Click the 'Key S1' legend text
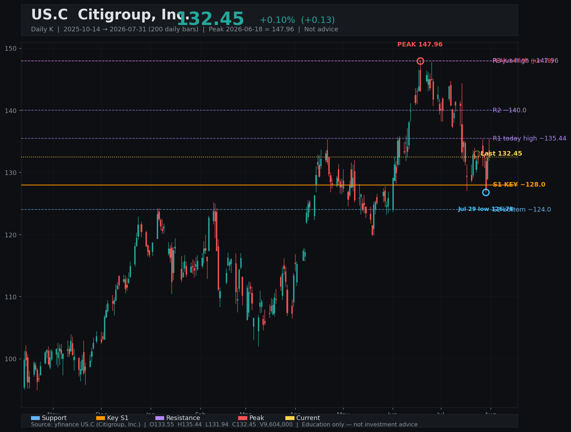571x432 pixels. coord(118,418)
